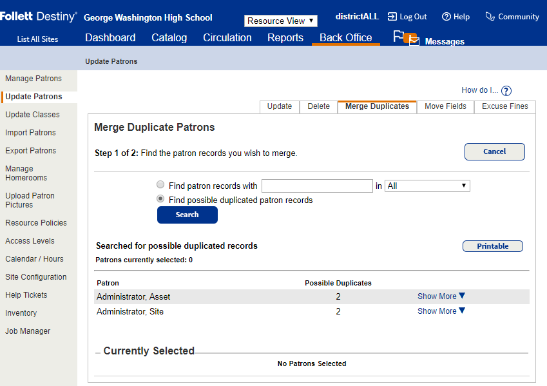Open the Community icon link
547x386 pixels.
[490, 17]
